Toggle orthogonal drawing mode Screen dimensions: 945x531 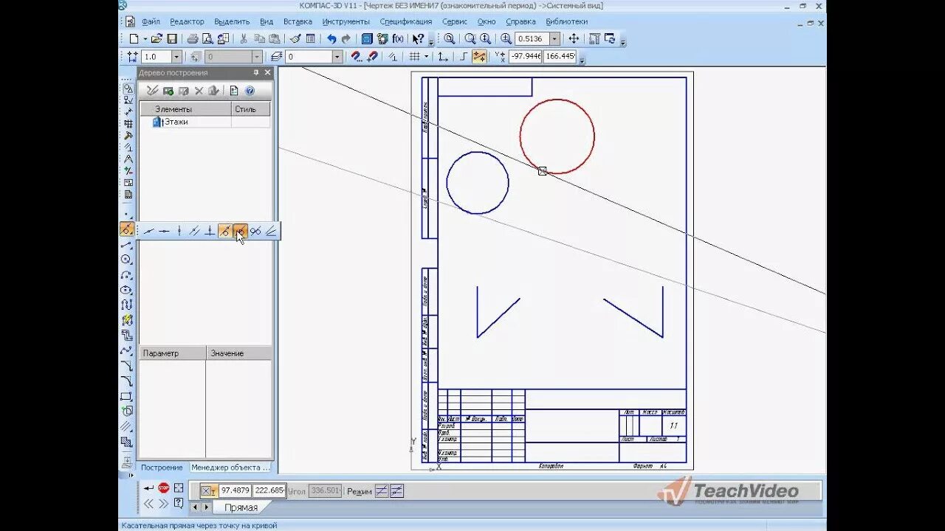coord(463,56)
